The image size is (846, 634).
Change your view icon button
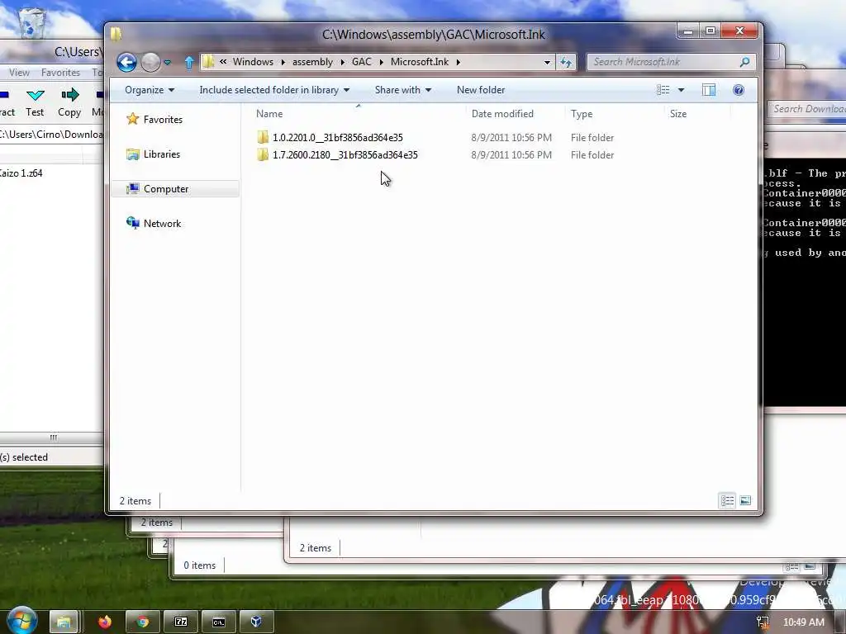663,90
